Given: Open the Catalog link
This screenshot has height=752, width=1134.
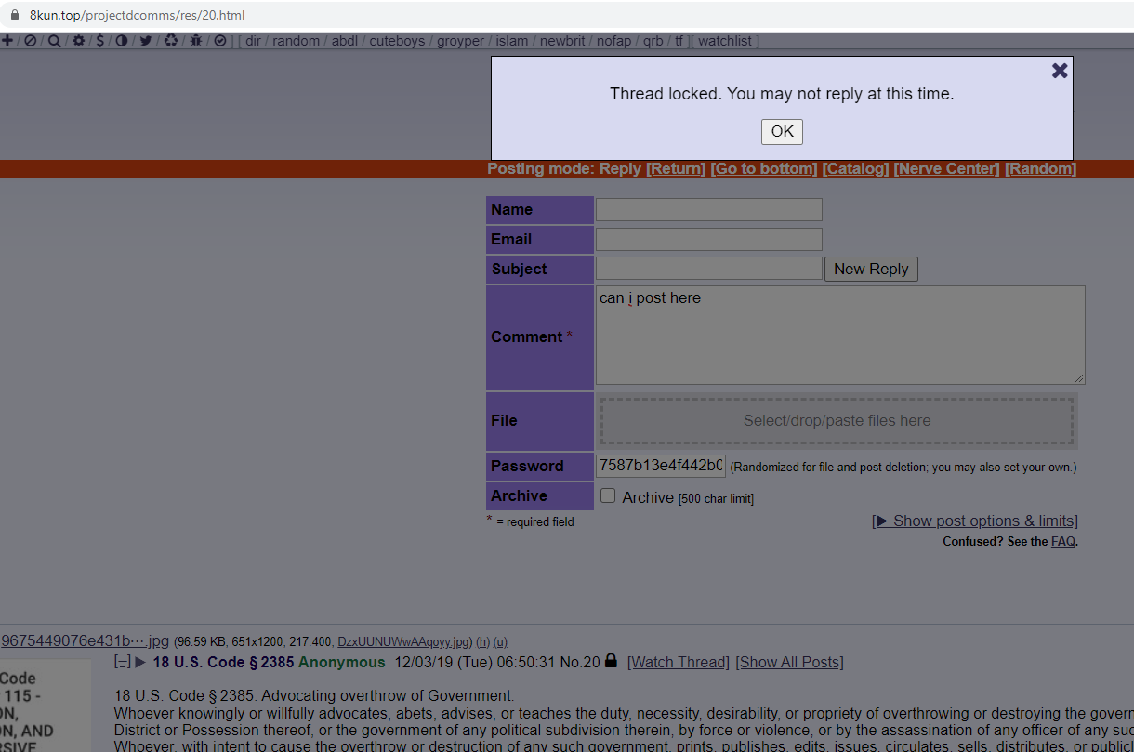Looking at the screenshot, I should [856, 168].
